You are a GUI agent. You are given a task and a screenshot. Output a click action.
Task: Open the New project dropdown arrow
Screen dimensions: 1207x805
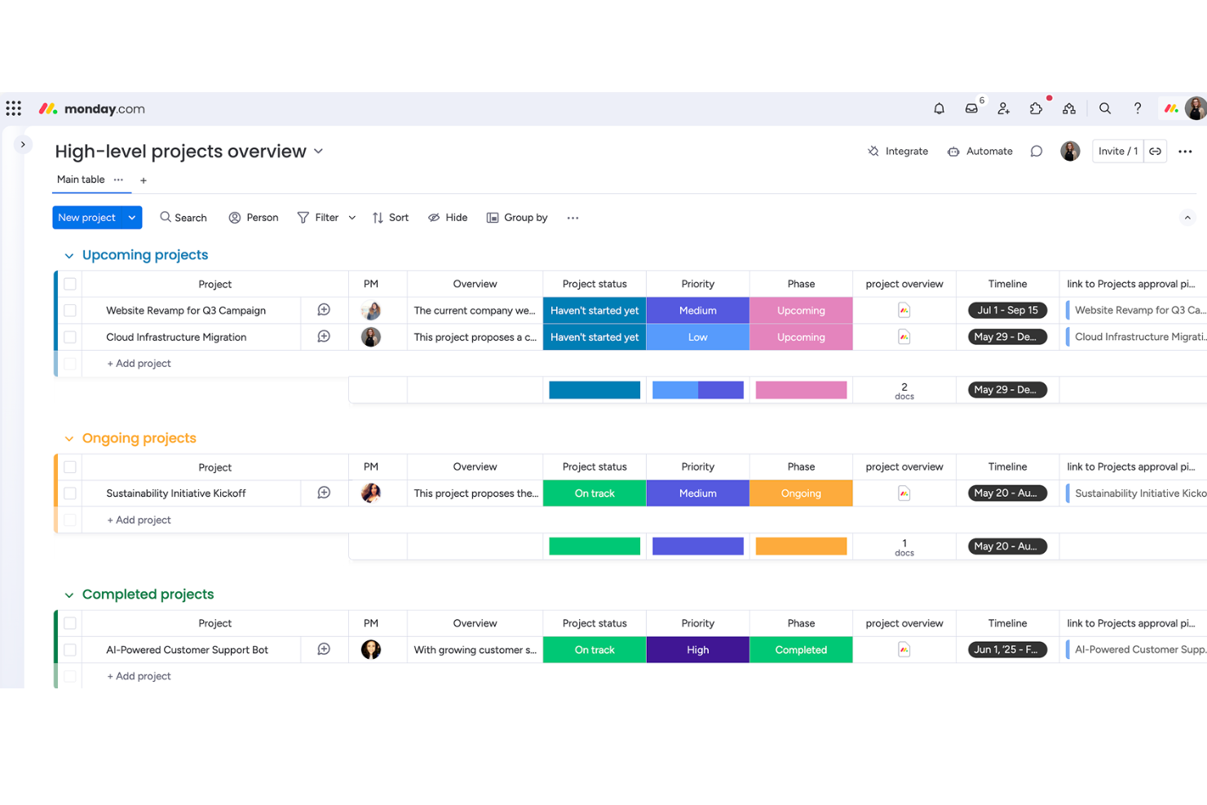[130, 217]
